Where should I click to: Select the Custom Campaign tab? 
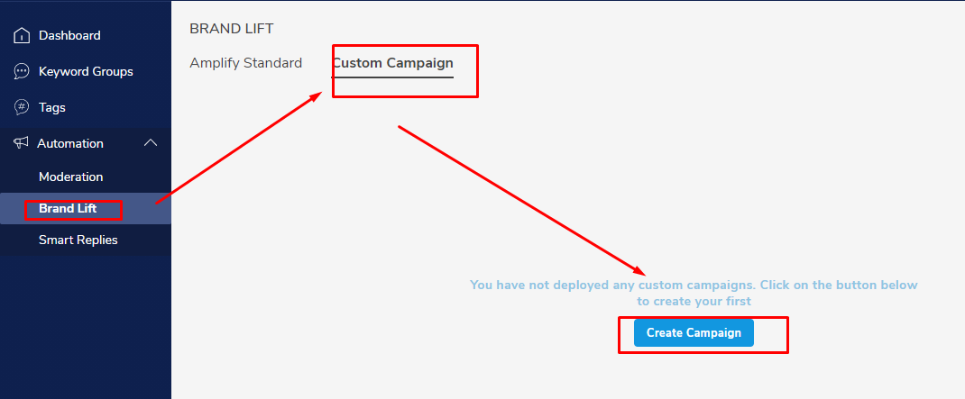392,63
